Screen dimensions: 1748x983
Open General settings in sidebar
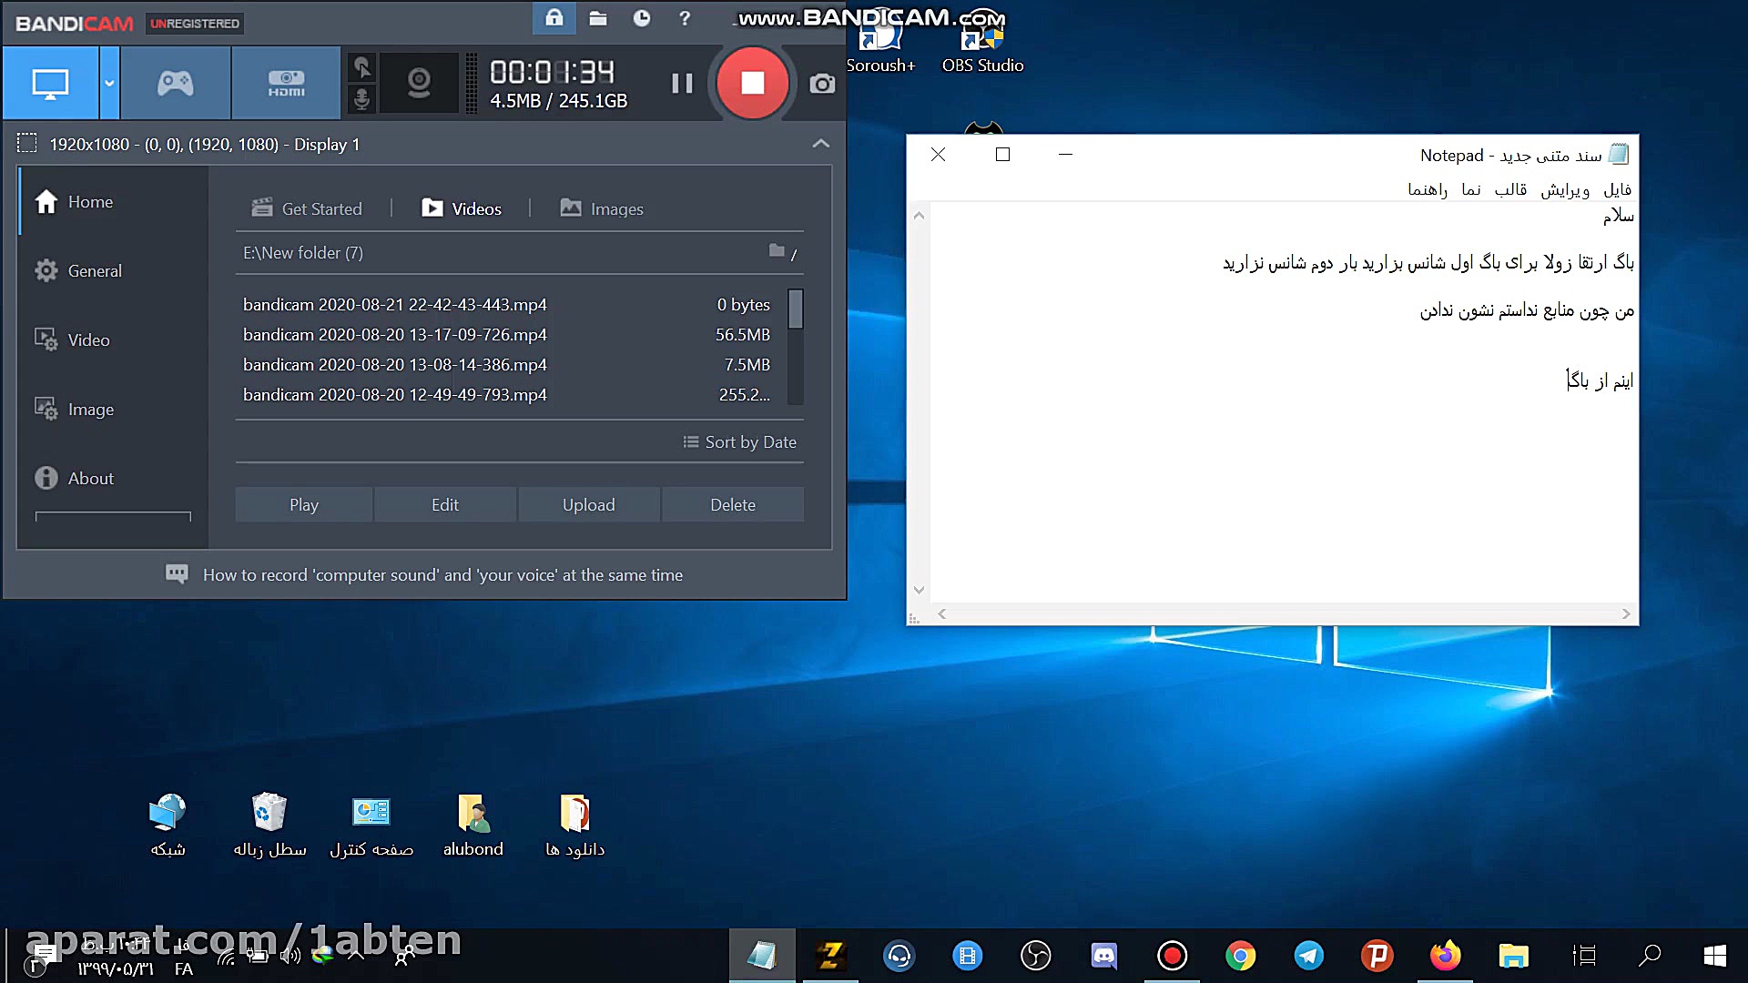(94, 271)
